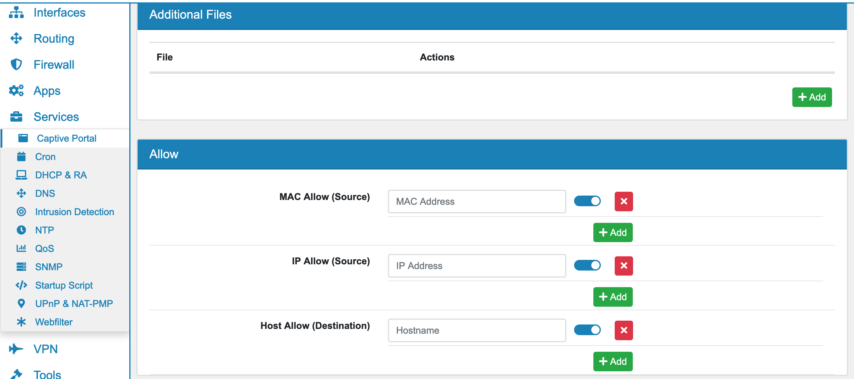This screenshot has width=854, height=379.
Task: Expand the VPN menu
Action: coord(45,349)
